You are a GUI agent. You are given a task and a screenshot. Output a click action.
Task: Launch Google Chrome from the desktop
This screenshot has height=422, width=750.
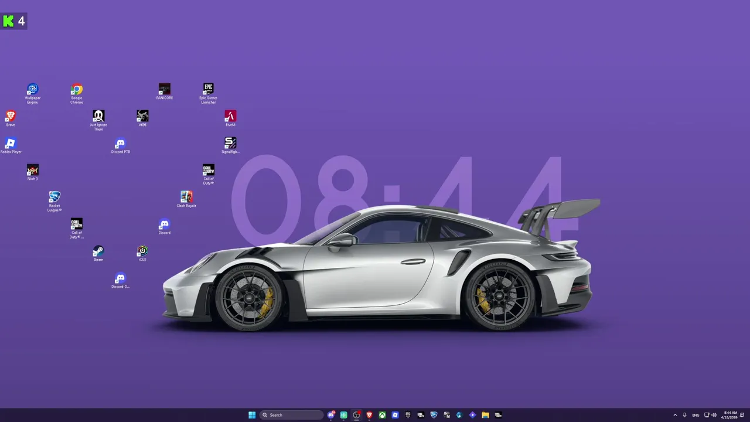click(77, 94)
